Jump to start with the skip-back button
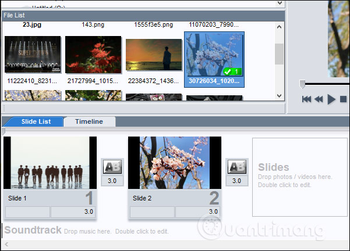 [x=306, y=99]
